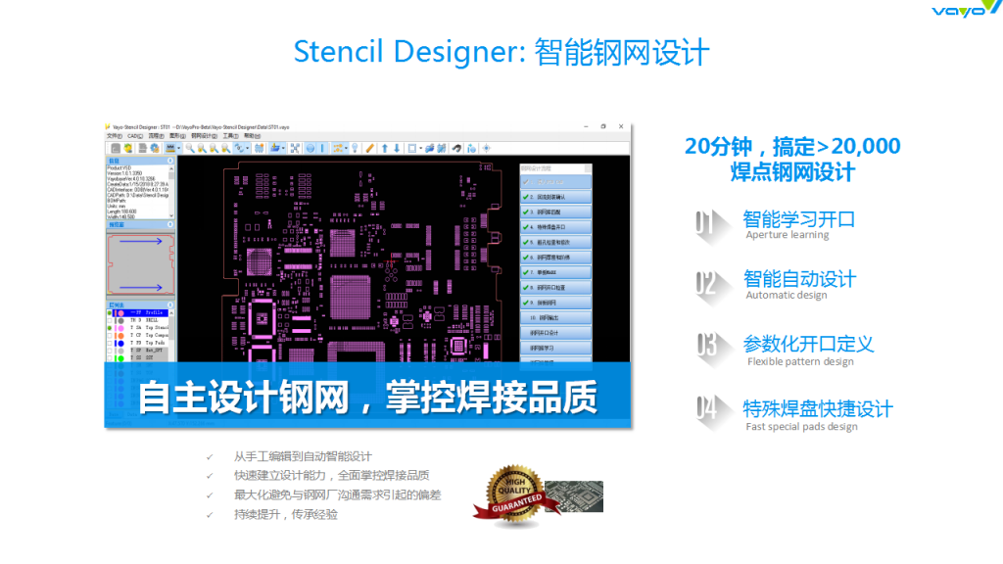This screenshot has width=1003, height=564.
Task: Select the "DRILL" layer row
Action: click(x=137, y=320)
